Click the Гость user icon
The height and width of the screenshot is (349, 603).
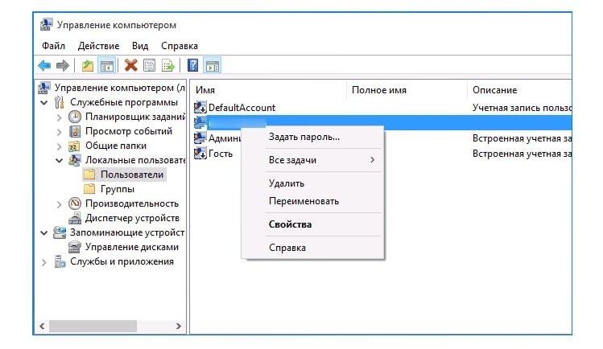[x=200, y=154]
